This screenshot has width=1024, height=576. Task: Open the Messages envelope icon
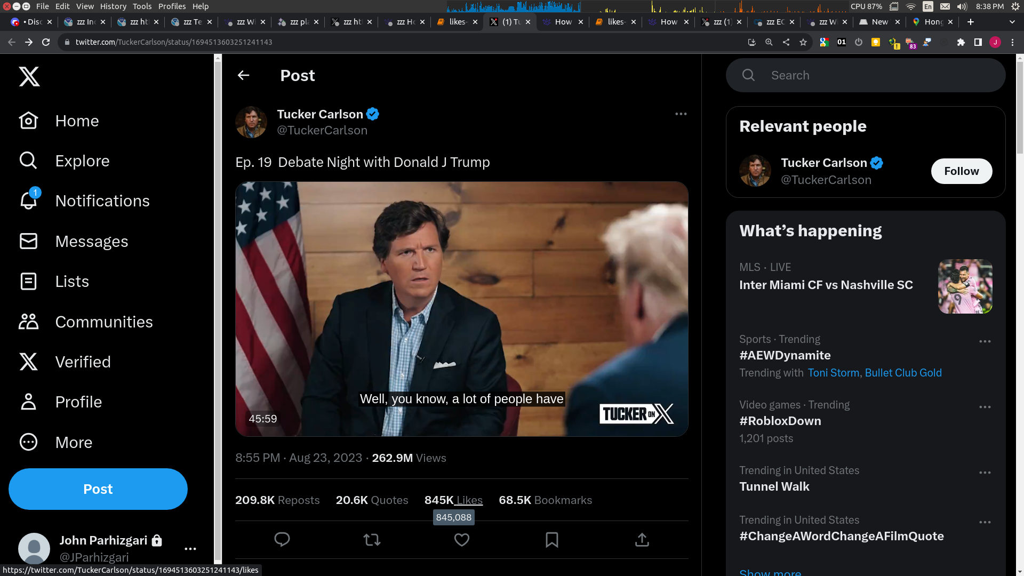[28, 241]
